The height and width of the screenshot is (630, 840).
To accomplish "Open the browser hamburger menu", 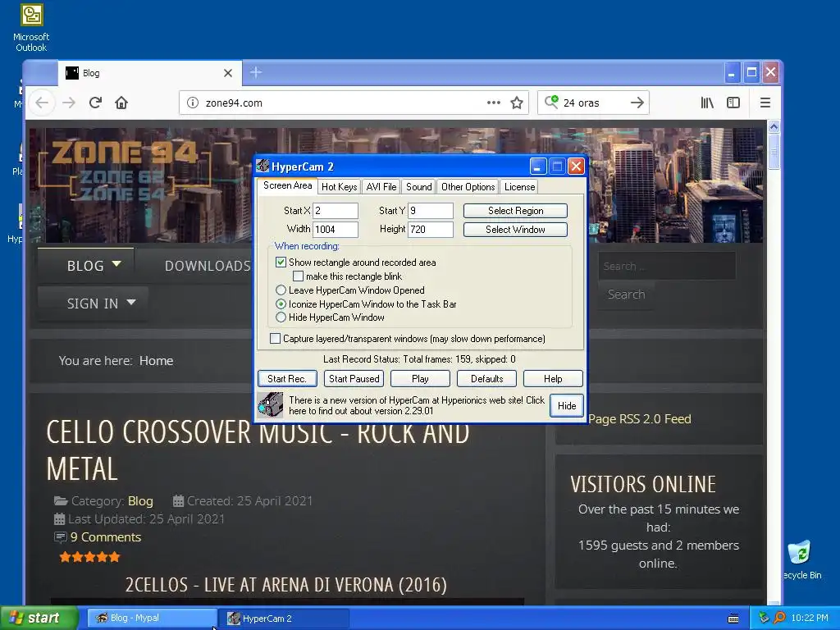I will 765,103.
